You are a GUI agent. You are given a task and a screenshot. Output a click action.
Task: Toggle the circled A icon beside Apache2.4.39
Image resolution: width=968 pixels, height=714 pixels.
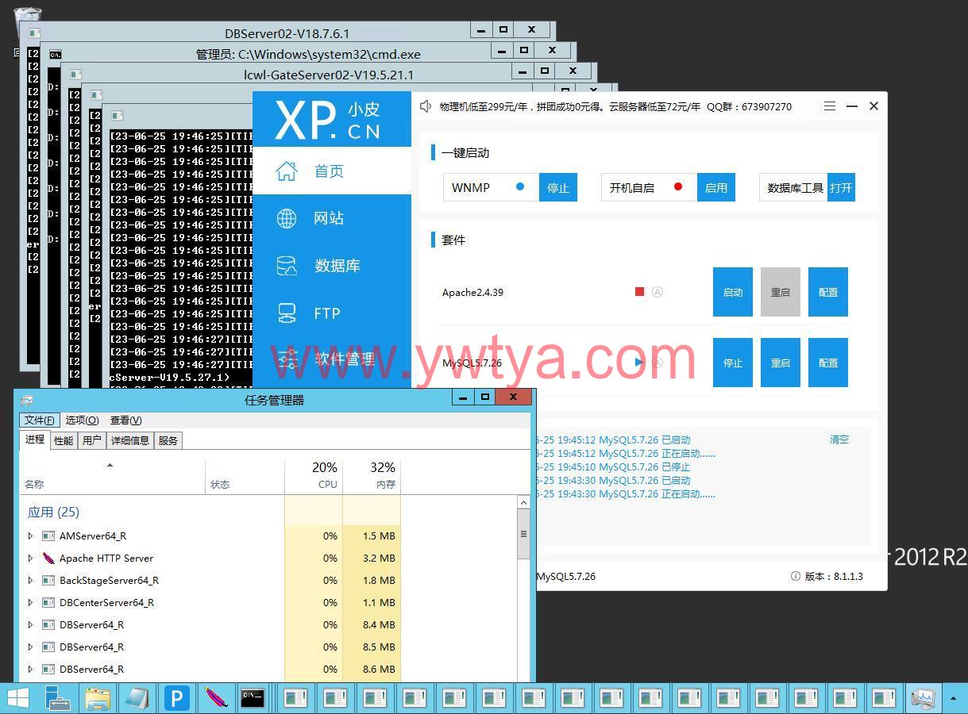pyautogui.click(x=658, y=292)
